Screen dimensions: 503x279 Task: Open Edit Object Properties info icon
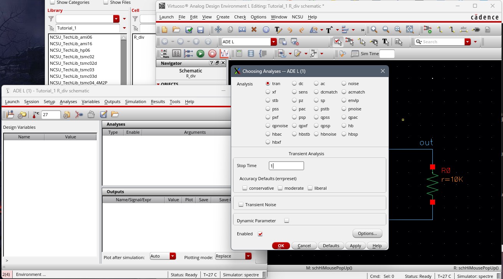[x=266, y=30]
